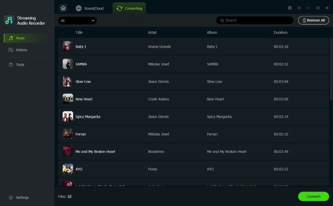This screenshot has height=206, width=333.
Task: Click artist 'Jason Derulo' in Slow Low row
Action: [x=158, y=82]
